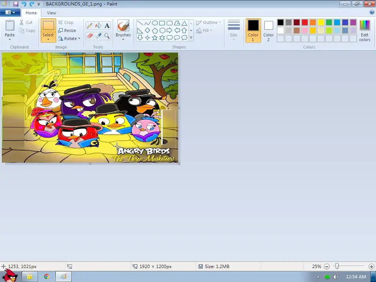Open the Resize dialog
376x282 pixels.
[67, 30]
